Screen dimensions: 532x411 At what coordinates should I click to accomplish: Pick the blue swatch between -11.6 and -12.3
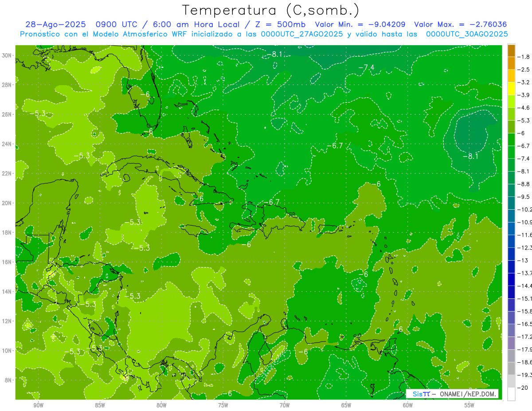(x=511, y=241)
